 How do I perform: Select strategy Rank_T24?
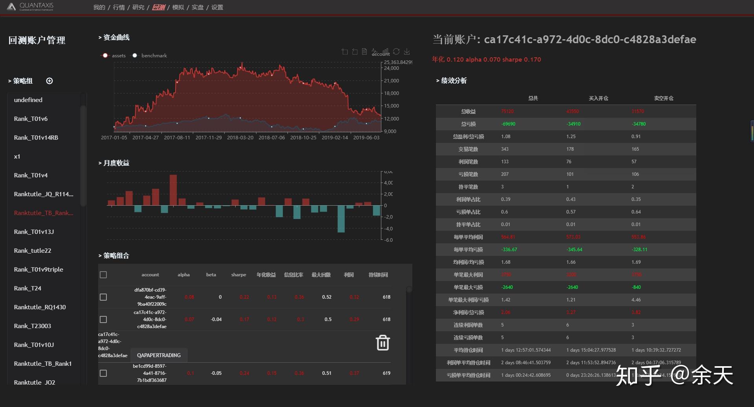27,288
